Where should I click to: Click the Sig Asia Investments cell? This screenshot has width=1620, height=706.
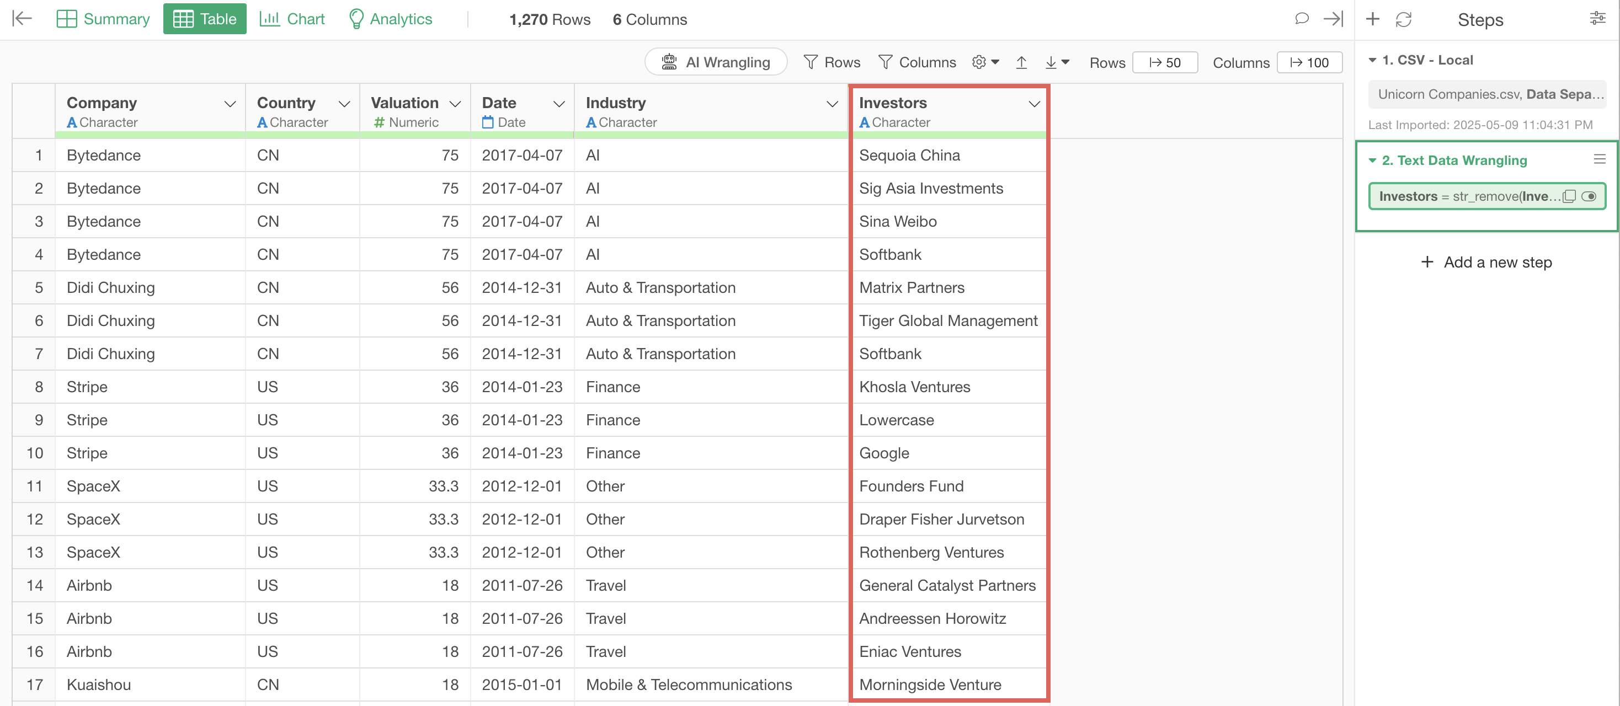(x=949, y=189)
